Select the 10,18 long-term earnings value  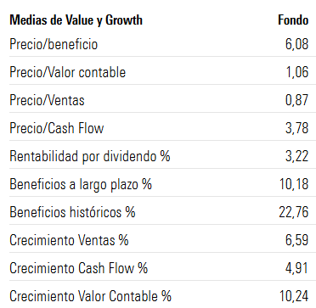click(294, 184)
